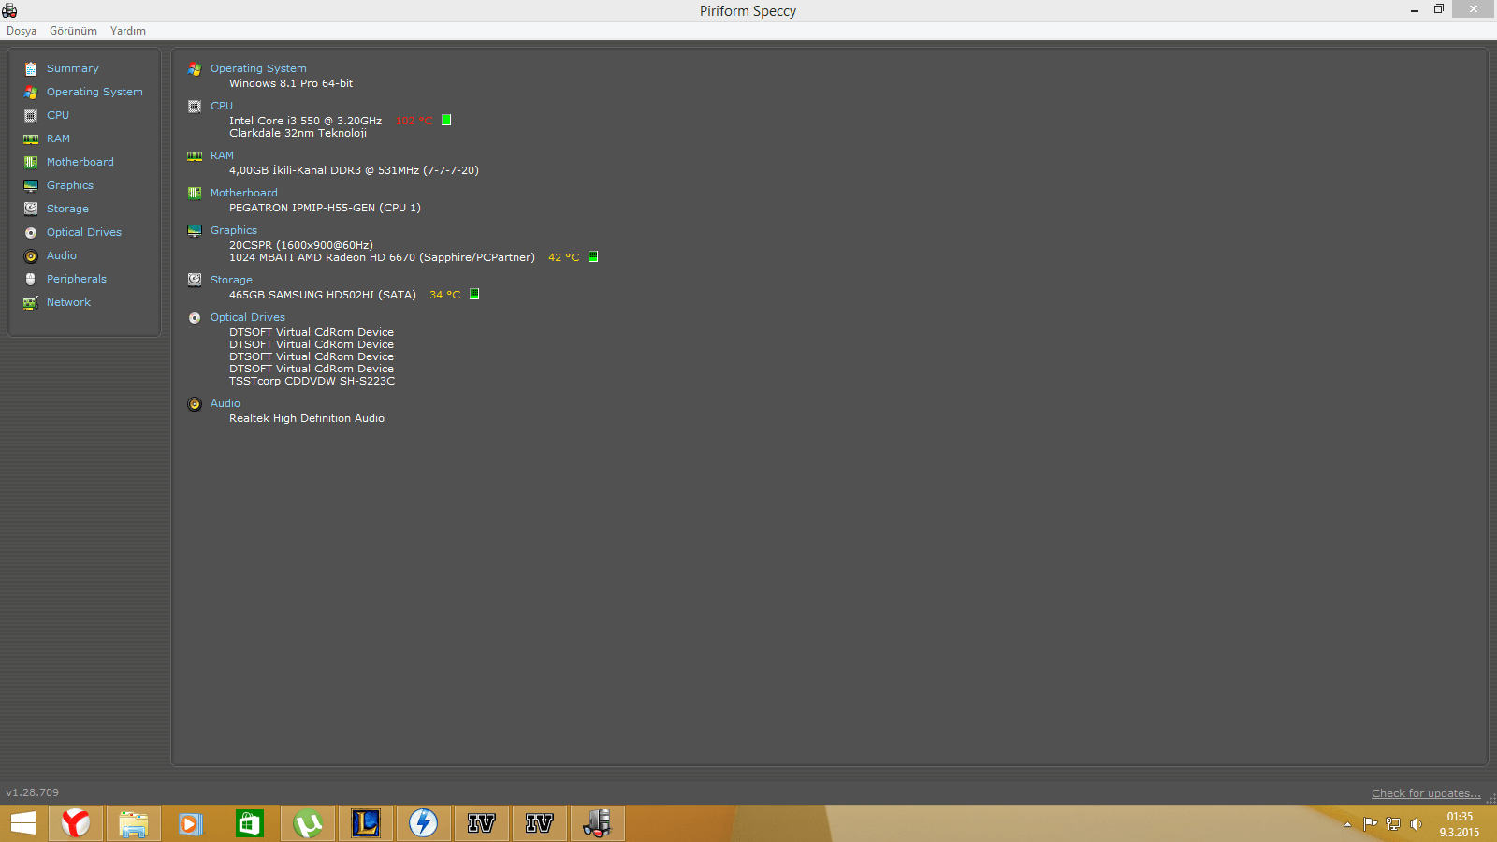Click the Speccy app icon in the title bar
This screenshot has width=1497, height=842.
click(x=9, y=10)
